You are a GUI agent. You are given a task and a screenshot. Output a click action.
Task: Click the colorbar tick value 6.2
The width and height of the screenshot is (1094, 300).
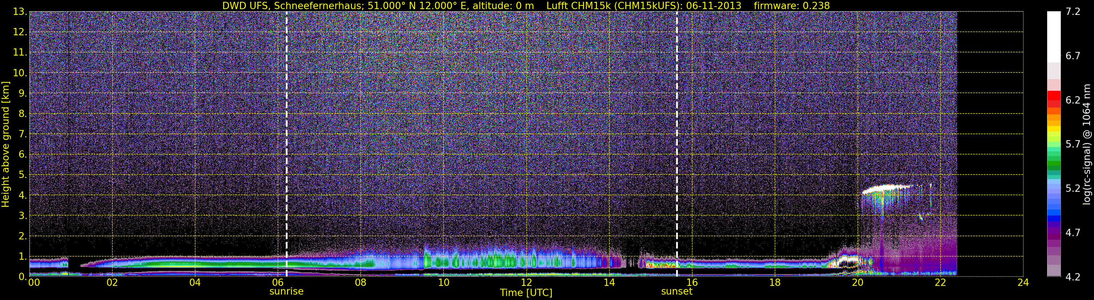click(x=1073, y=100)
